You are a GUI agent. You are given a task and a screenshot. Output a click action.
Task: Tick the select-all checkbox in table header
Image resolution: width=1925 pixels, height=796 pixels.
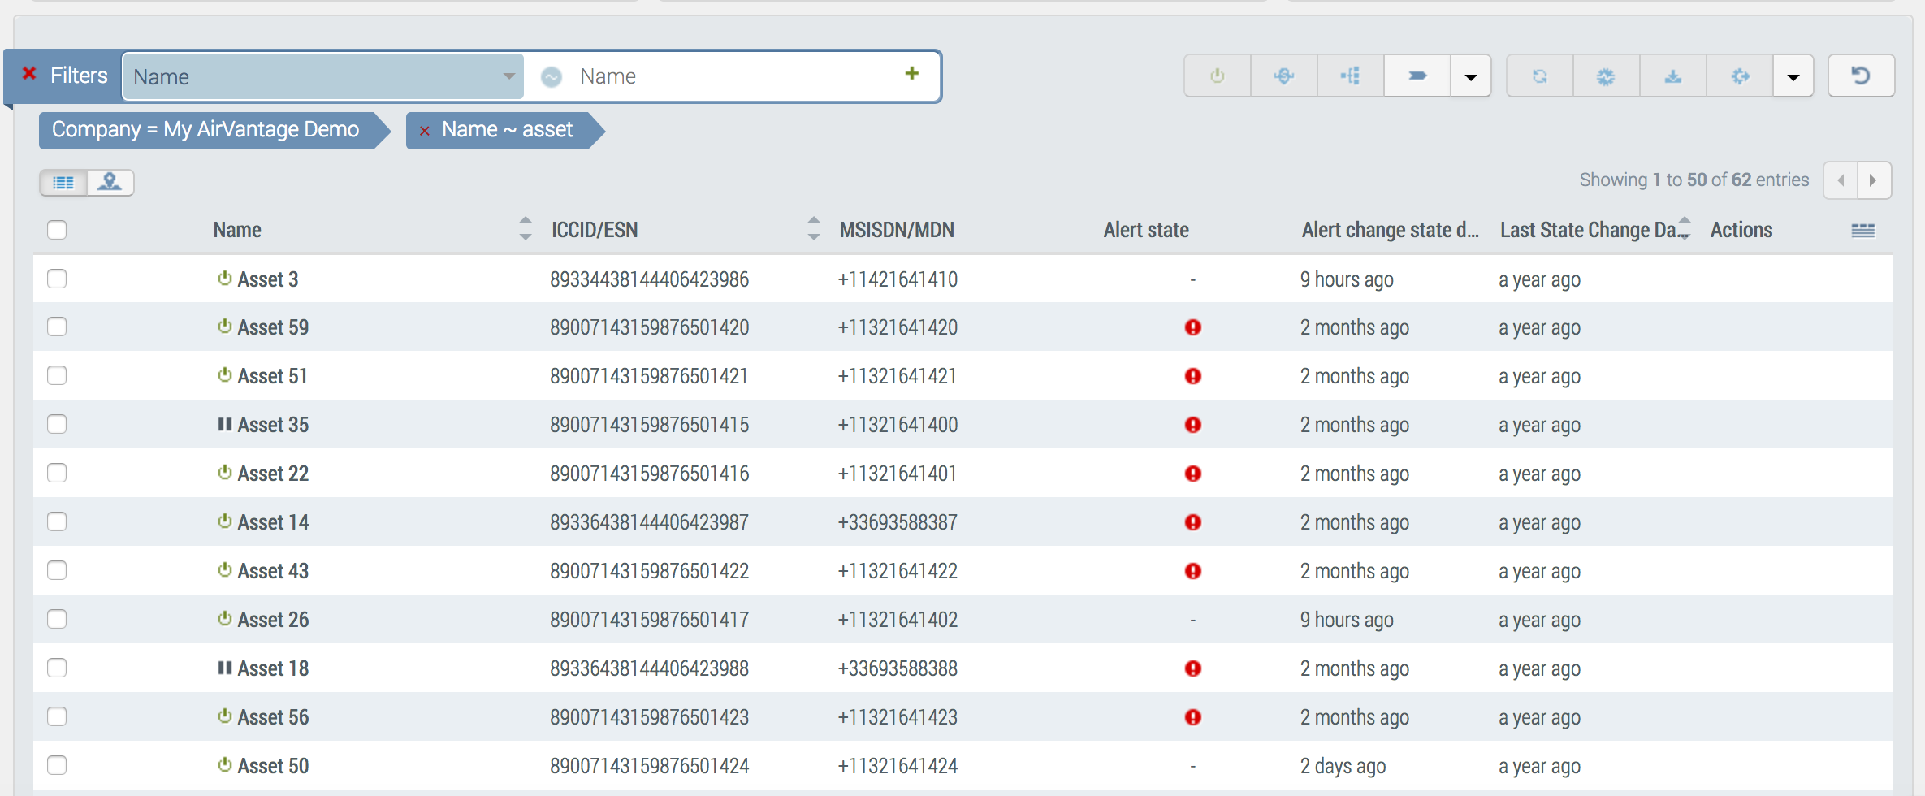click(57, 230)
